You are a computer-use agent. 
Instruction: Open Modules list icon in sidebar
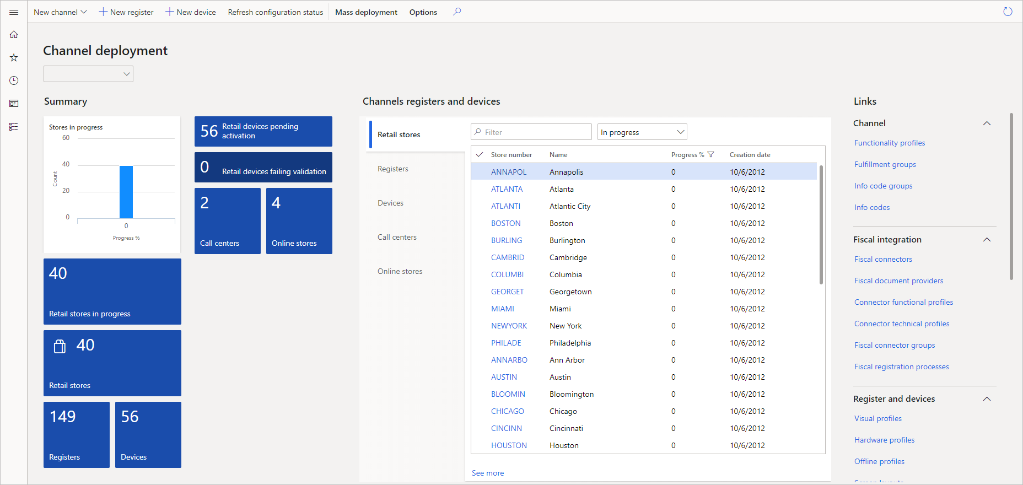tap(14, 127)
